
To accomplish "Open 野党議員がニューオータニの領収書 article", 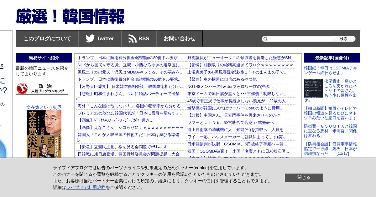I will (x=241, y=58).
